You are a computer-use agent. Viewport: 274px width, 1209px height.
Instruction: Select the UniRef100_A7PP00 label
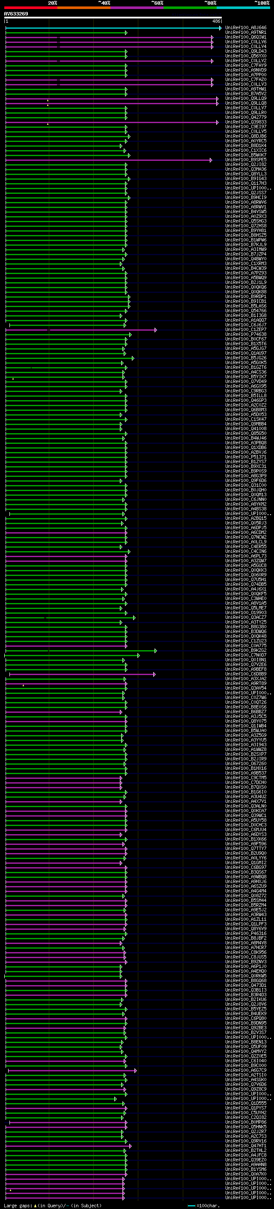[246, 75]
